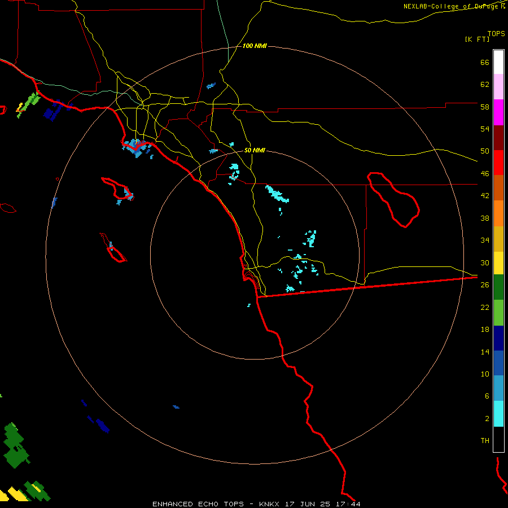Click the medium blue legend swatch

coord(498,363)
